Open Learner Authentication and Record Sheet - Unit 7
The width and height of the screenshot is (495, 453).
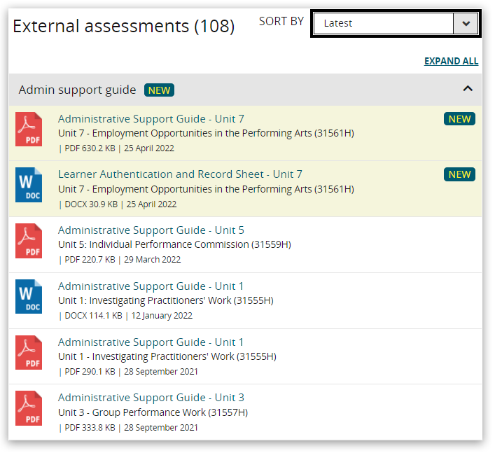(180, 174)
